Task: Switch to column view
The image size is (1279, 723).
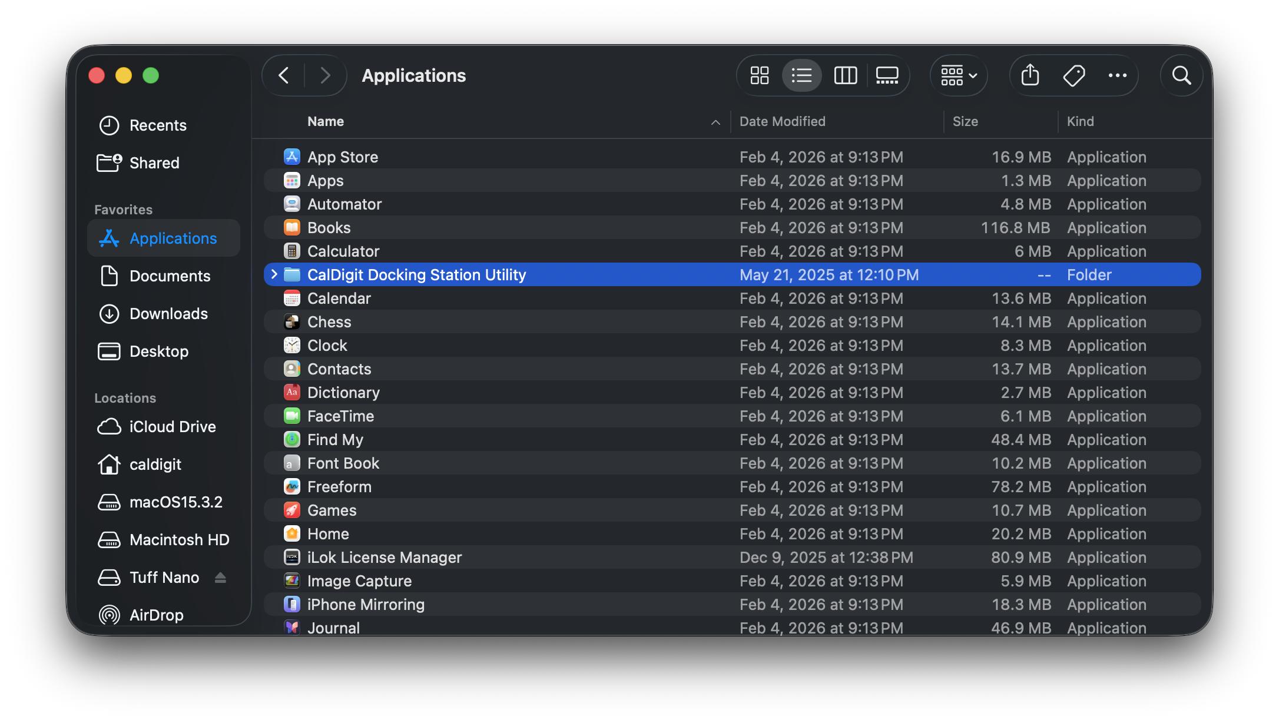Action: pos(845,75)
